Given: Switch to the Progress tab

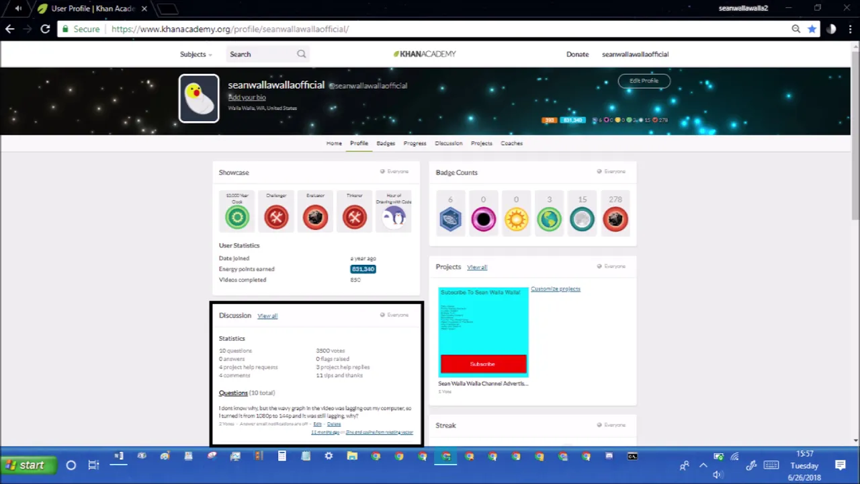Looking at the screenshot, I should pyautogui.click(x=415, y=143).
